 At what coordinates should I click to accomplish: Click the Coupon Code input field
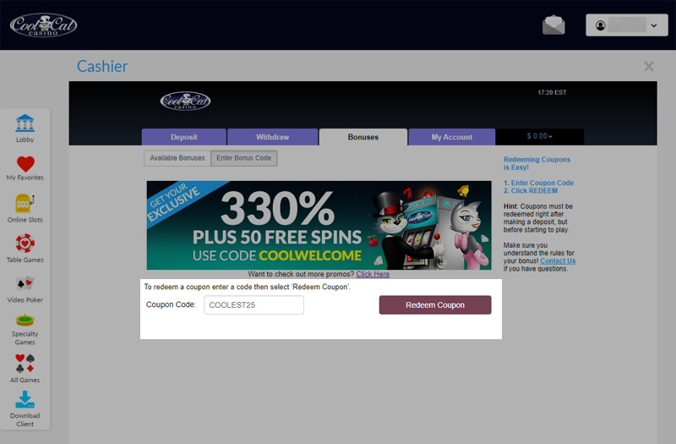pyautogui.click(x=254, y=304)
